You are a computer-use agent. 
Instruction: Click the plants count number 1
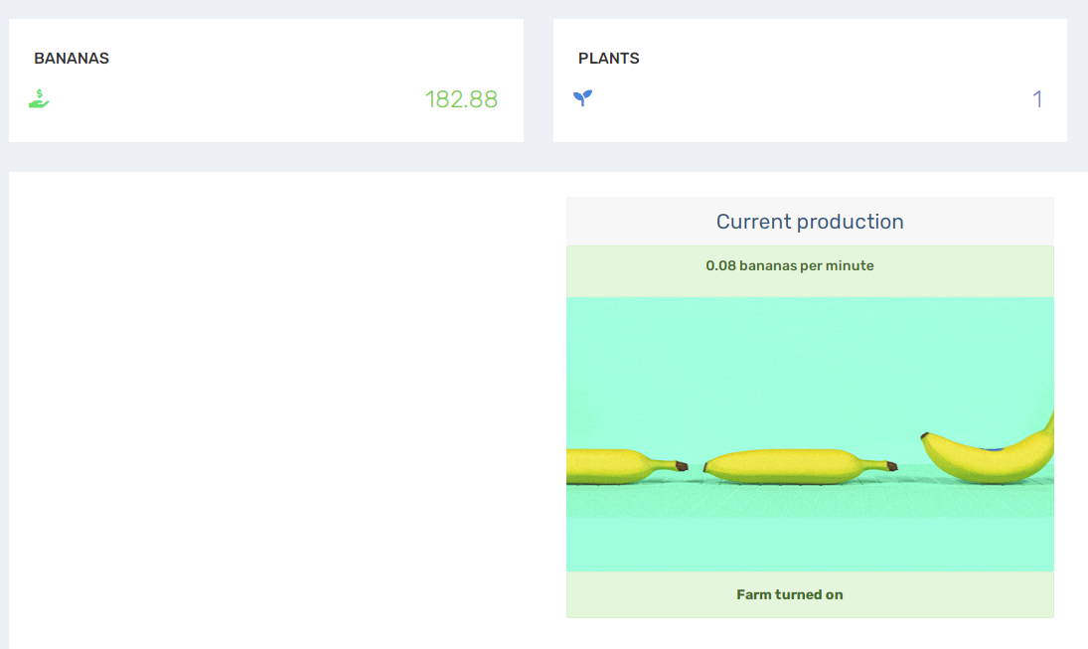[1037, 99]
